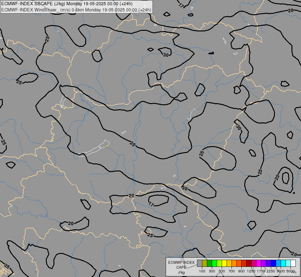This screenshot has width=301, height=277.
Task: Pick the pure blue swatch right of 2250 tick
Action: coord(273,263)
